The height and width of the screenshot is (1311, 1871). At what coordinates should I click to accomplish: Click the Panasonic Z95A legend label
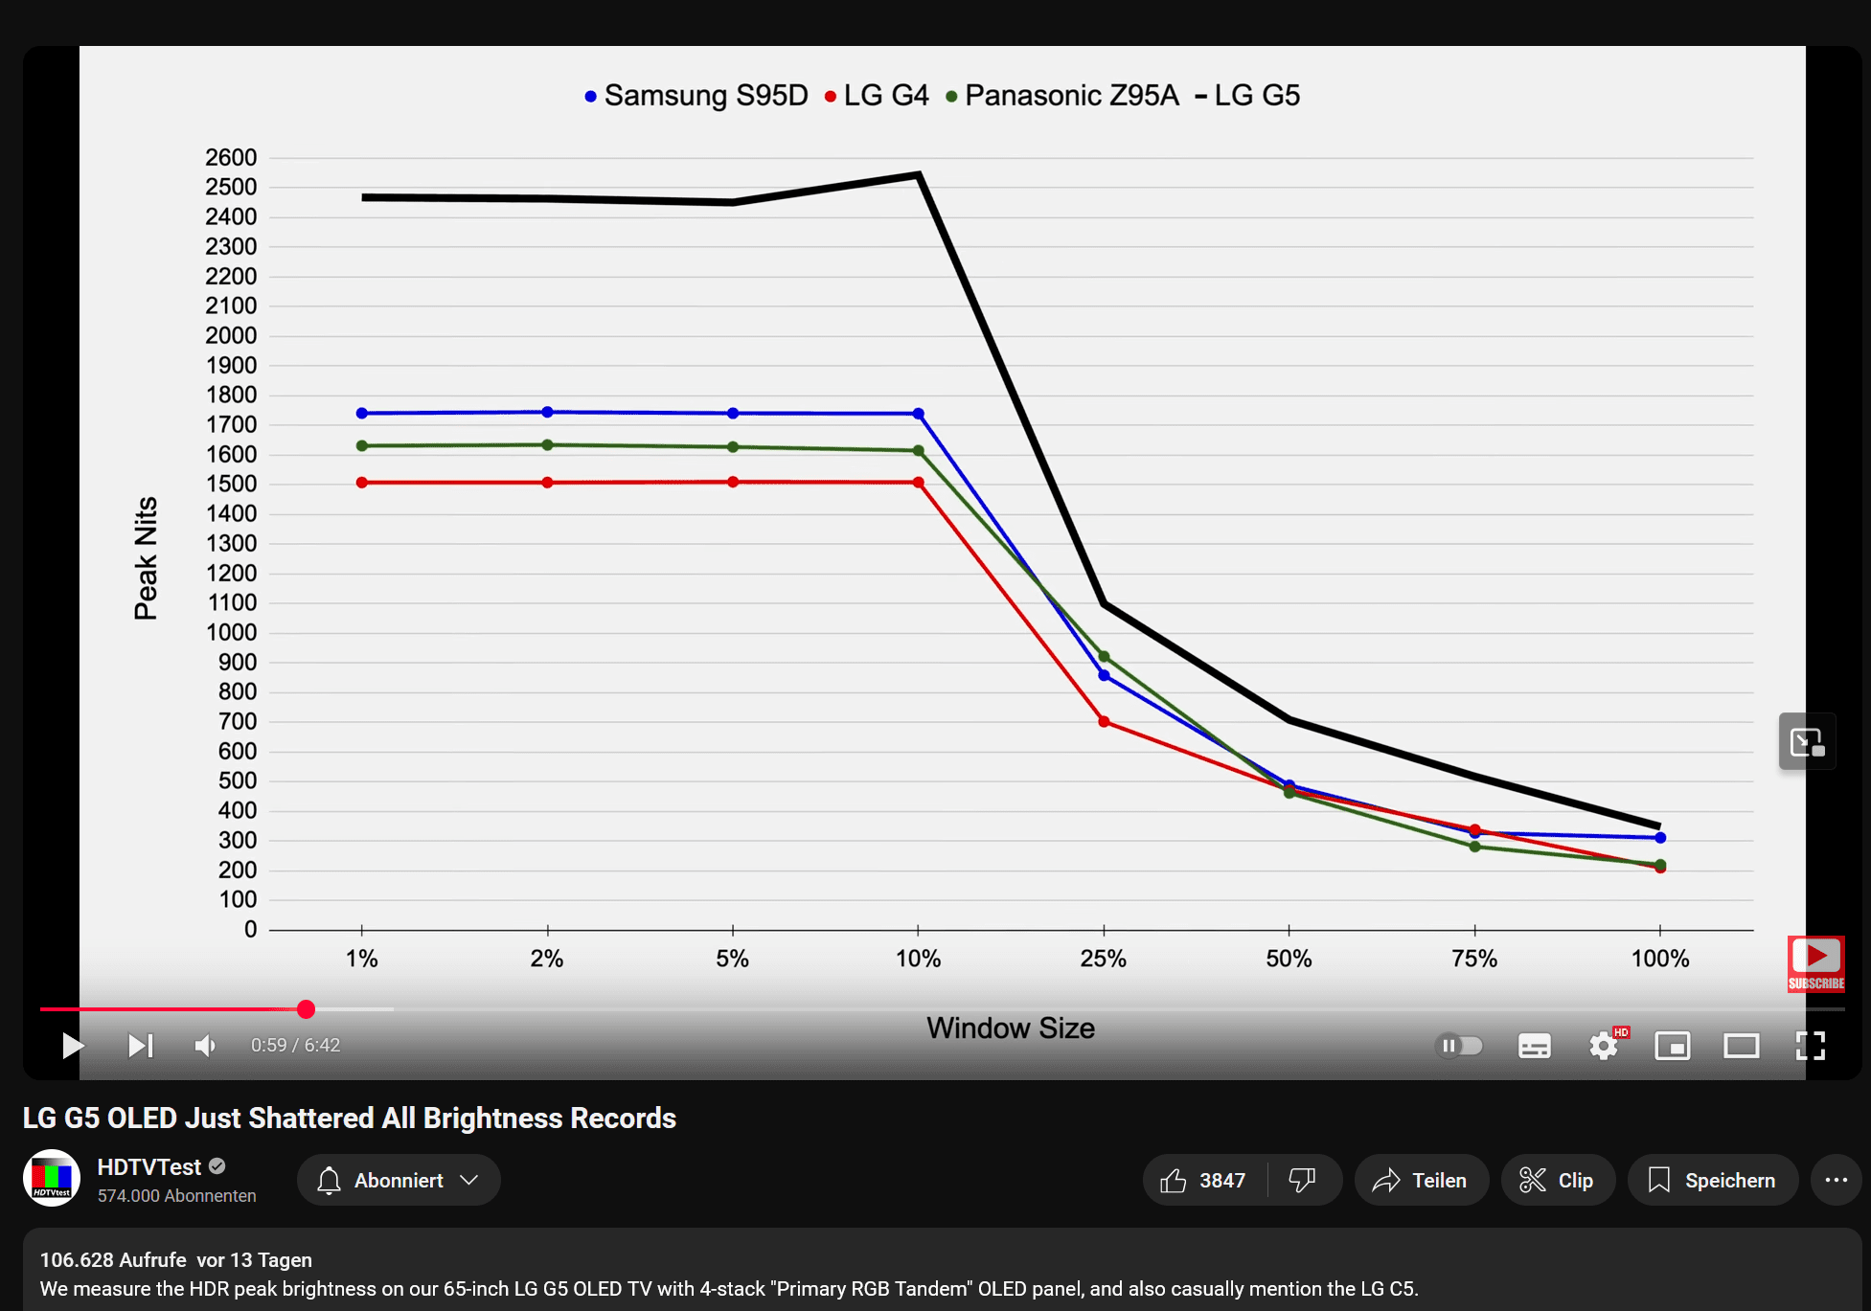coord(1072,95)
